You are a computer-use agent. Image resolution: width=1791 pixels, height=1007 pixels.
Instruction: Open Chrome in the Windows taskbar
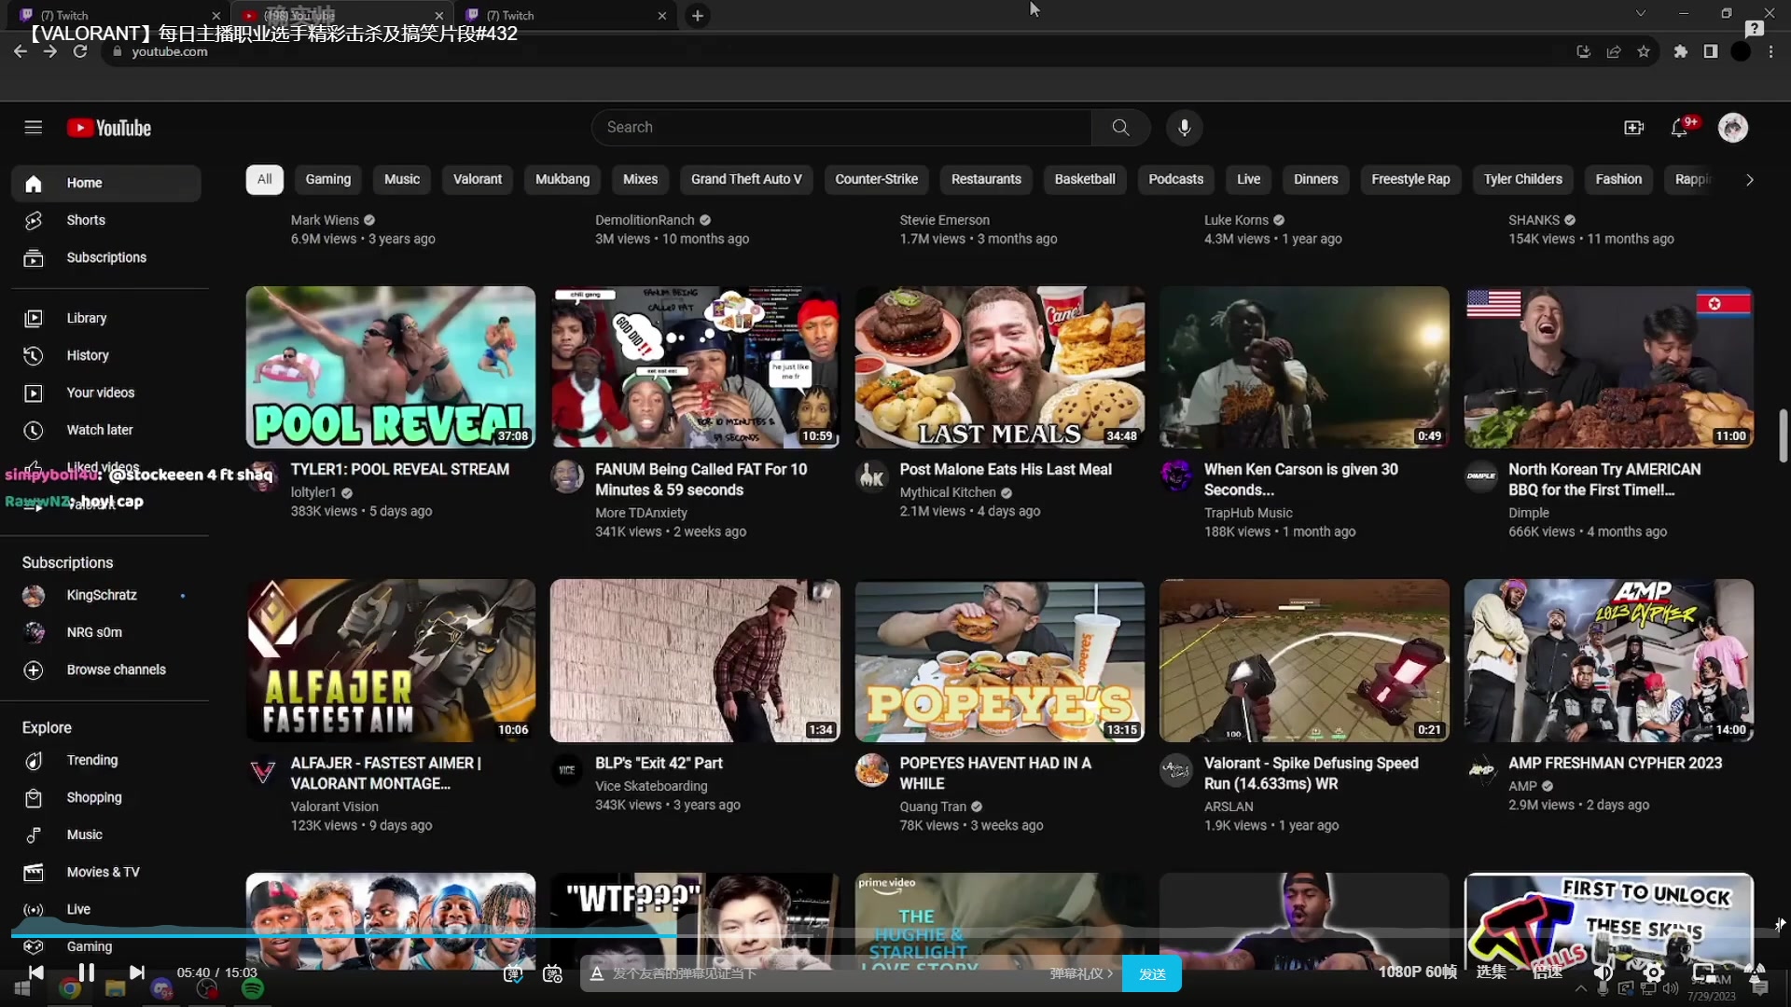coord(70,988)
